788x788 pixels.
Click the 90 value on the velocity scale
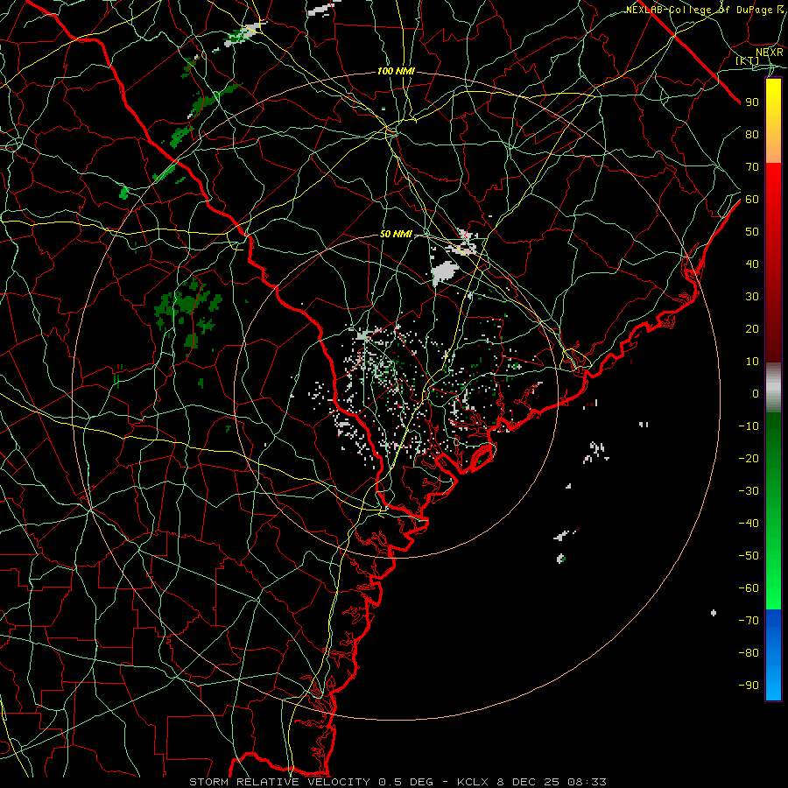point(752,102)
